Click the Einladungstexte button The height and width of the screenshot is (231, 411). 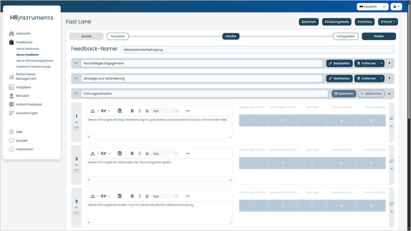pyautogui.click(x=337, y=22)
